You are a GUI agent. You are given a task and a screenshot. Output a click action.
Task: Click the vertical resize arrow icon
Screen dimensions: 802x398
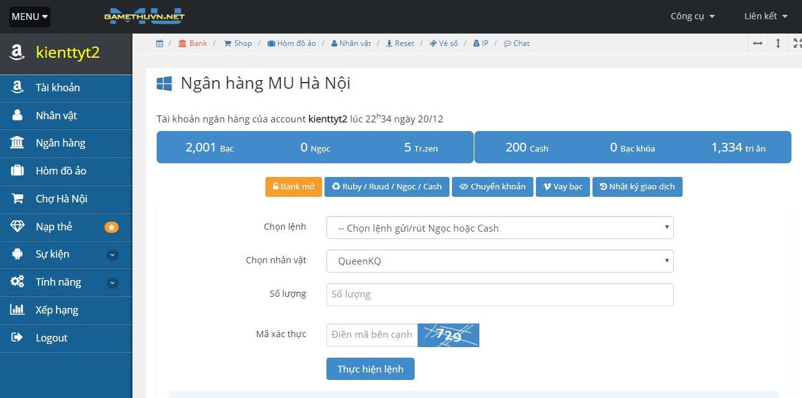[778, 43]
